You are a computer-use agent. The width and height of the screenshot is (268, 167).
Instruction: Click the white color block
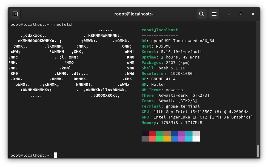click(x=196, y=139)
